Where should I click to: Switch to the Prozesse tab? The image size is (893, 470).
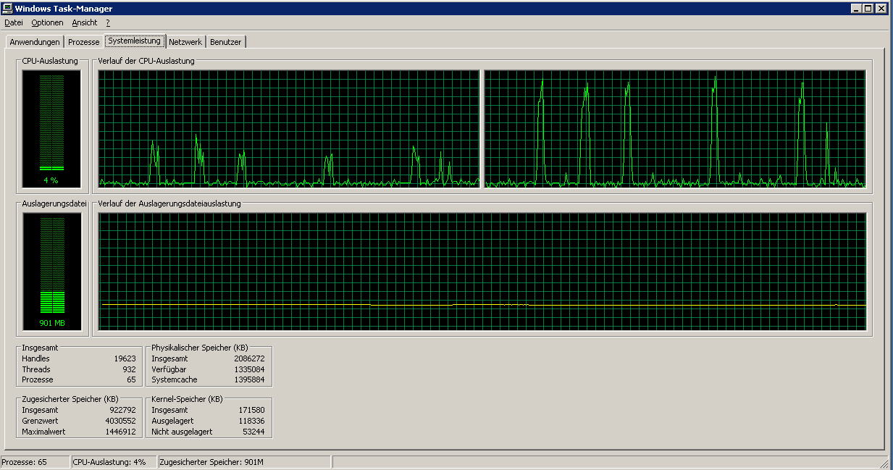(84, 42)
